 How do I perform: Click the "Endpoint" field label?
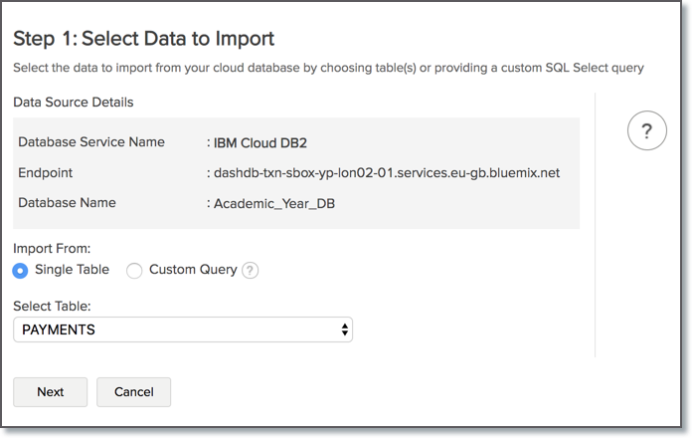point(46,172)
